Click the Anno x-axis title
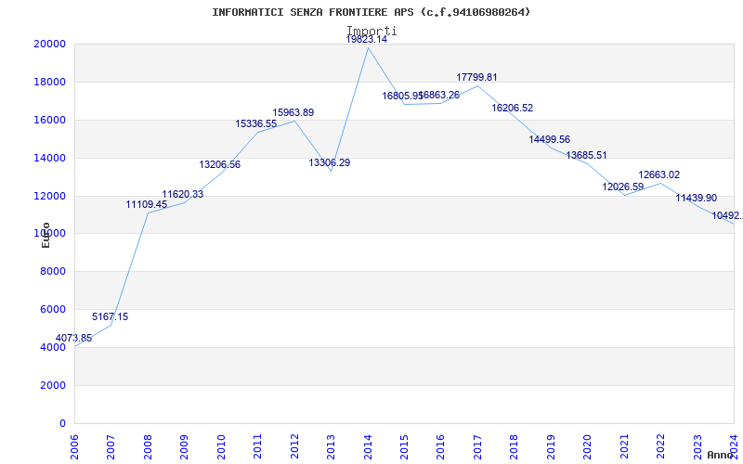The image size is (743, 464). pyautogui.click(x=720, y=455)
